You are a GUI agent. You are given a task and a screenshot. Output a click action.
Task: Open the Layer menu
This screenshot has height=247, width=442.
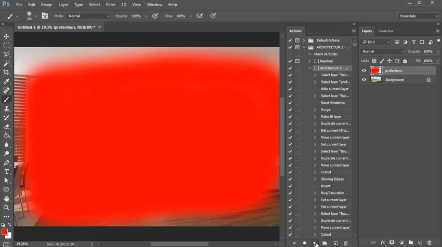63,5
